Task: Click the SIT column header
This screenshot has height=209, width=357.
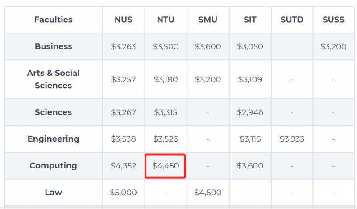Action: 250,20
